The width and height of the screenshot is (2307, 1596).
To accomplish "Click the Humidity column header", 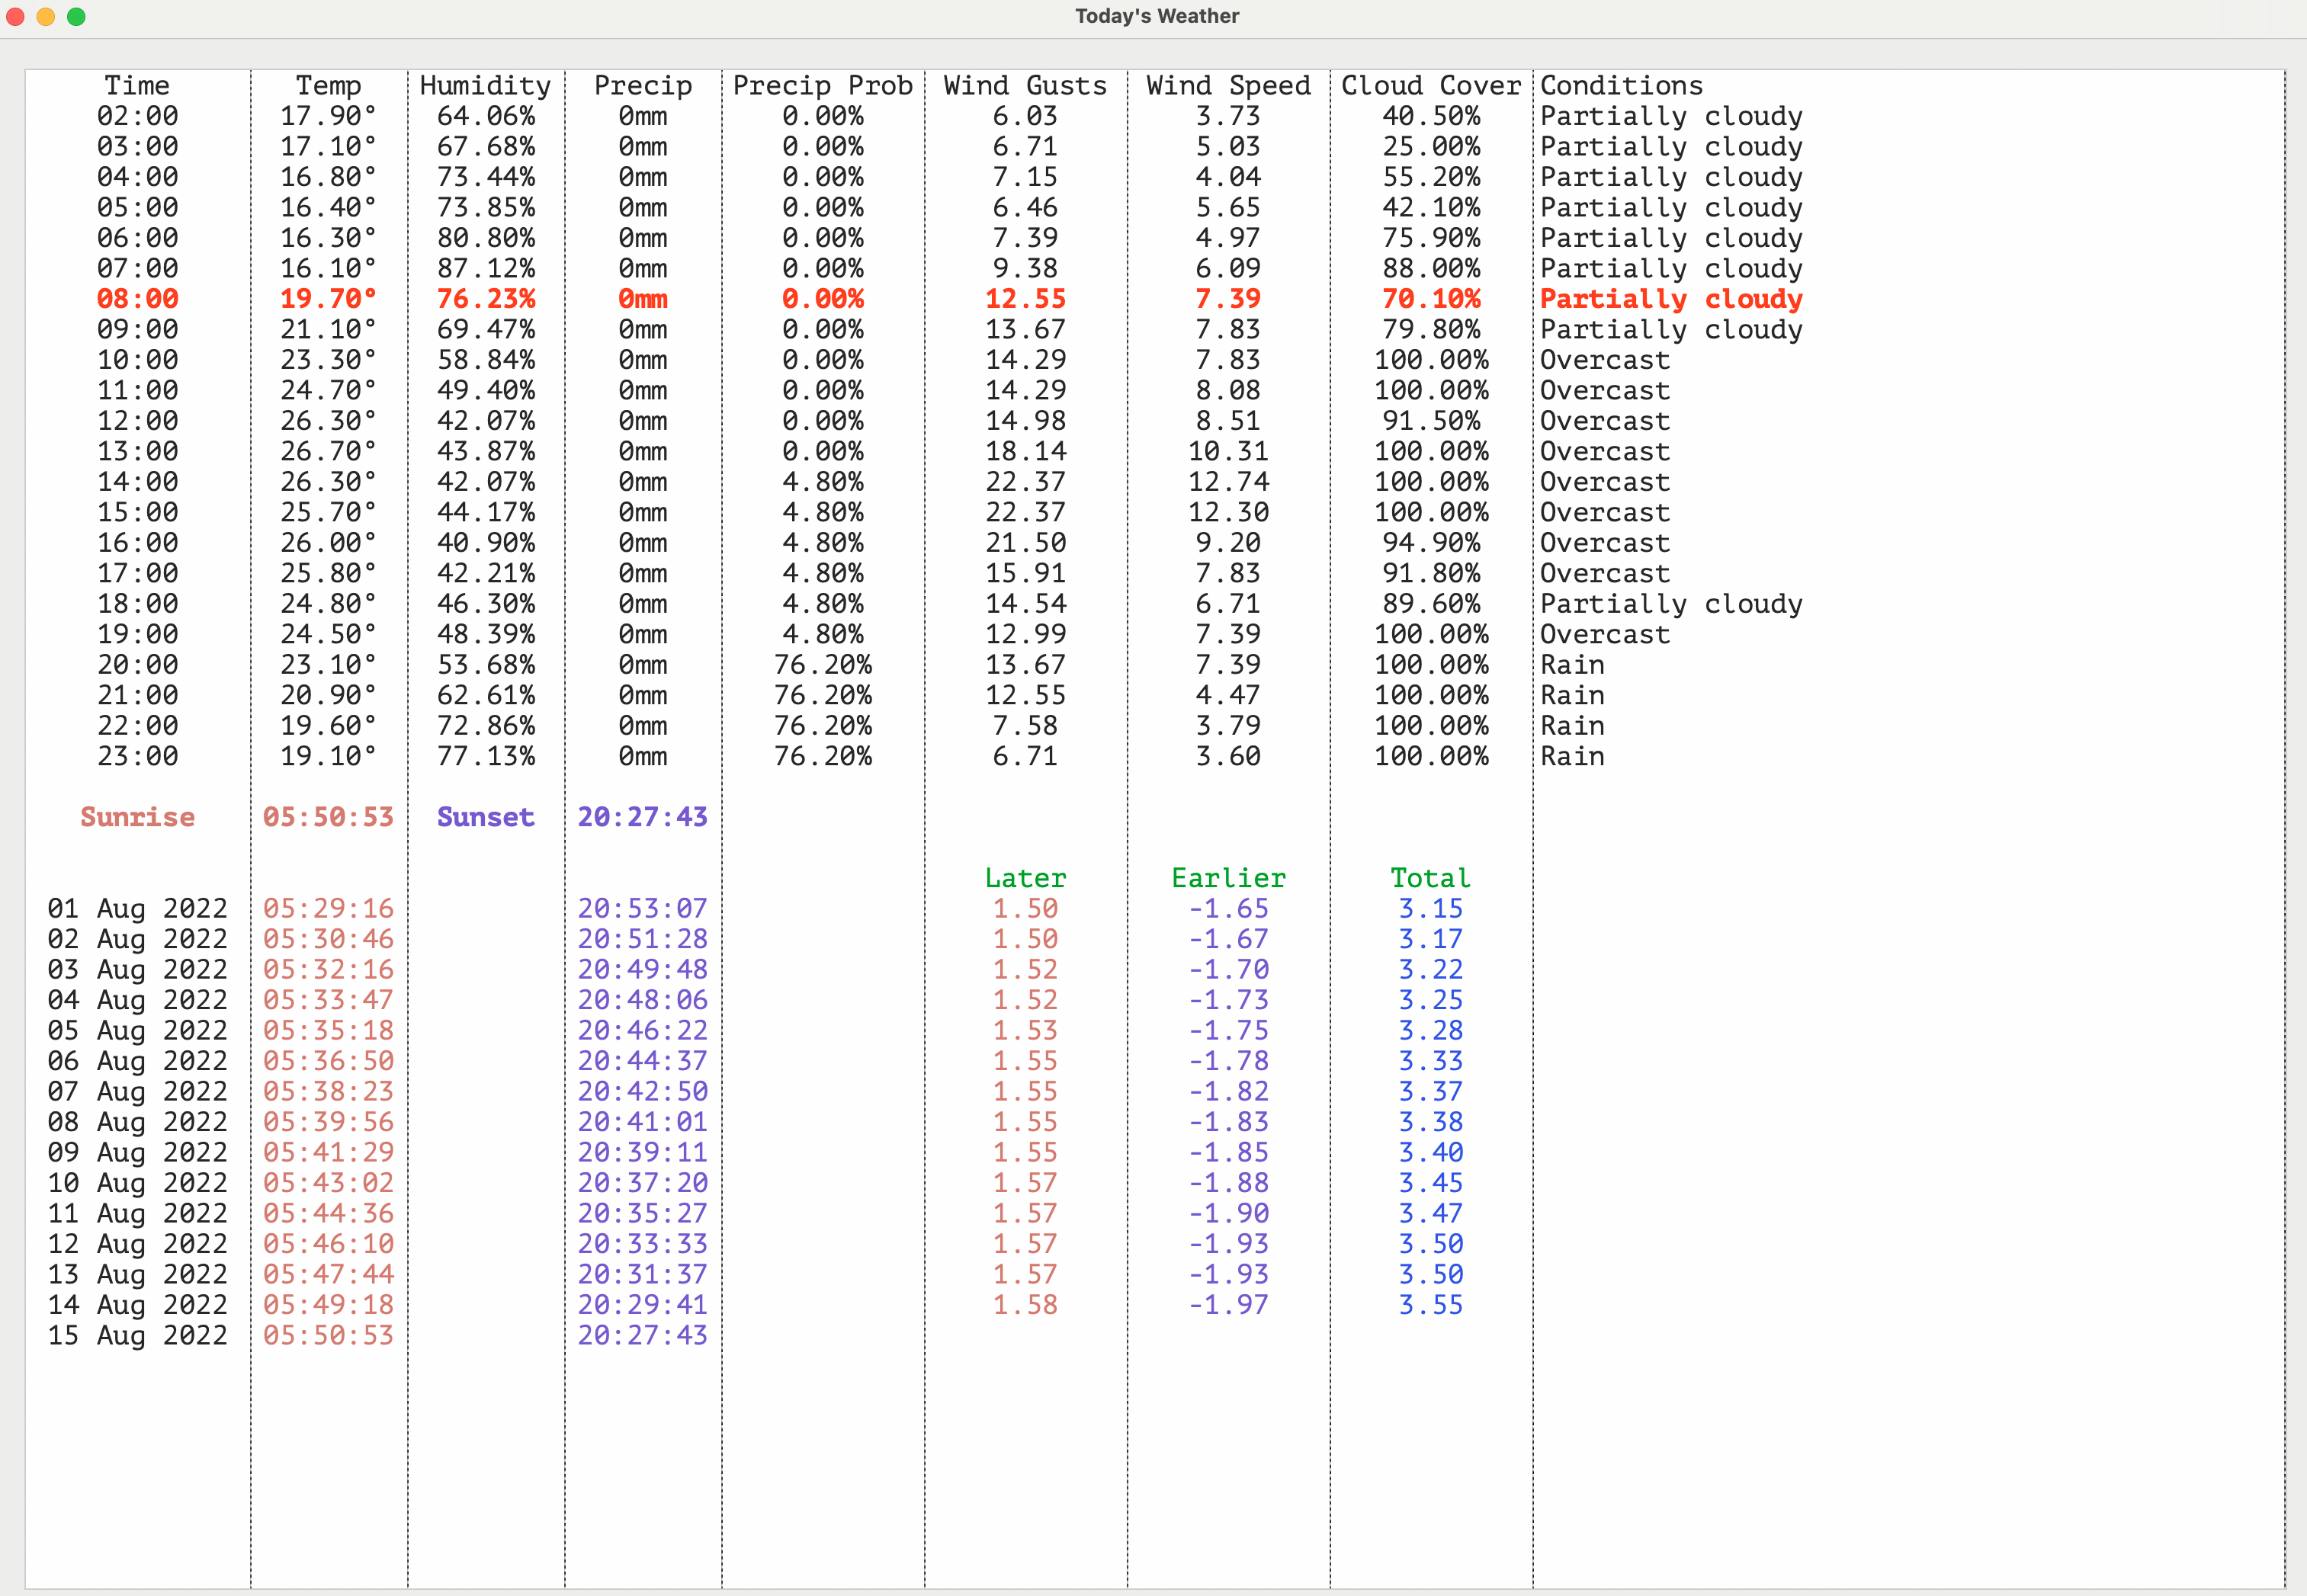I will 485,86.
